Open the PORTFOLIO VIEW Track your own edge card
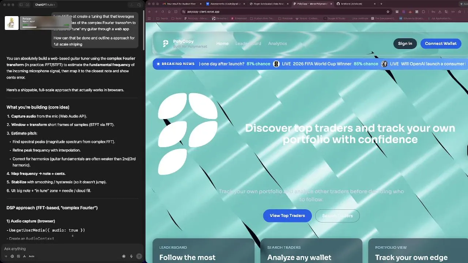468x263 pixels. pos(418,251)
